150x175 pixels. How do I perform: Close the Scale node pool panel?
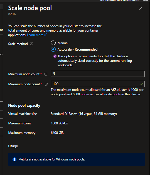141,8
